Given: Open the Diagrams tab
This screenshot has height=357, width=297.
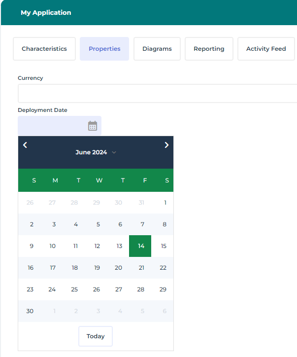Looking at the screenshot, I should pyautogui.click(x=157, y=49).
